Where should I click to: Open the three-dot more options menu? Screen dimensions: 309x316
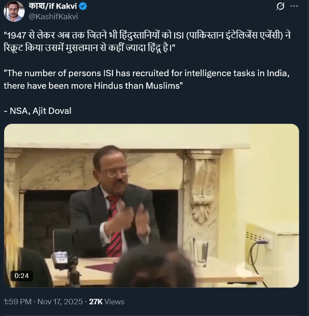click(x=294, y=7)
